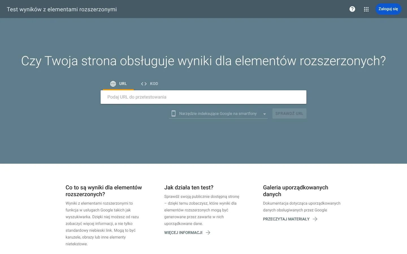Click heading Galeria uporządkowanych danych
Screen dimensions: 407x254
click(x=296, y=191)
